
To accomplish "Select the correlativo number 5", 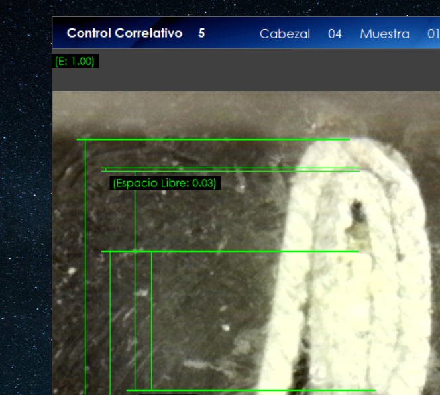I will click(201, 33).
